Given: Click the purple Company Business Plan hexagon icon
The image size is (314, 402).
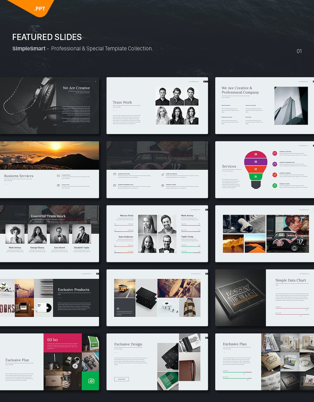Looking at the screenshot, I should coord(275,164).
